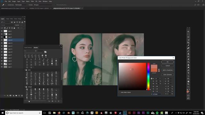Screen dimensions: 205x115
Task: Toggle Quick Mask mode icon
Action: (188, 96)
